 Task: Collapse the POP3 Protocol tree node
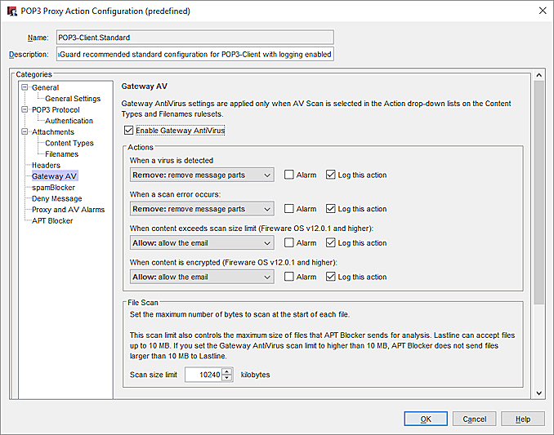tap(25, 109)
